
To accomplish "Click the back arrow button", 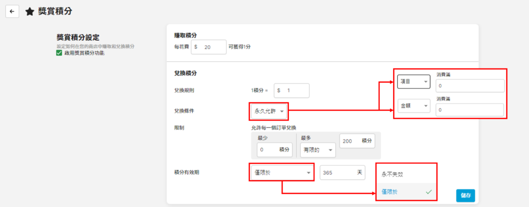I will (x=12, y=11).
